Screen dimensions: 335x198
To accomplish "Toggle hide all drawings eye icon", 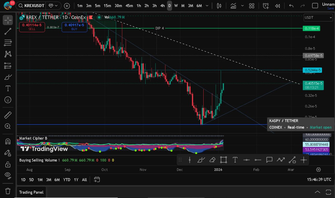I will tap(8, 176).
